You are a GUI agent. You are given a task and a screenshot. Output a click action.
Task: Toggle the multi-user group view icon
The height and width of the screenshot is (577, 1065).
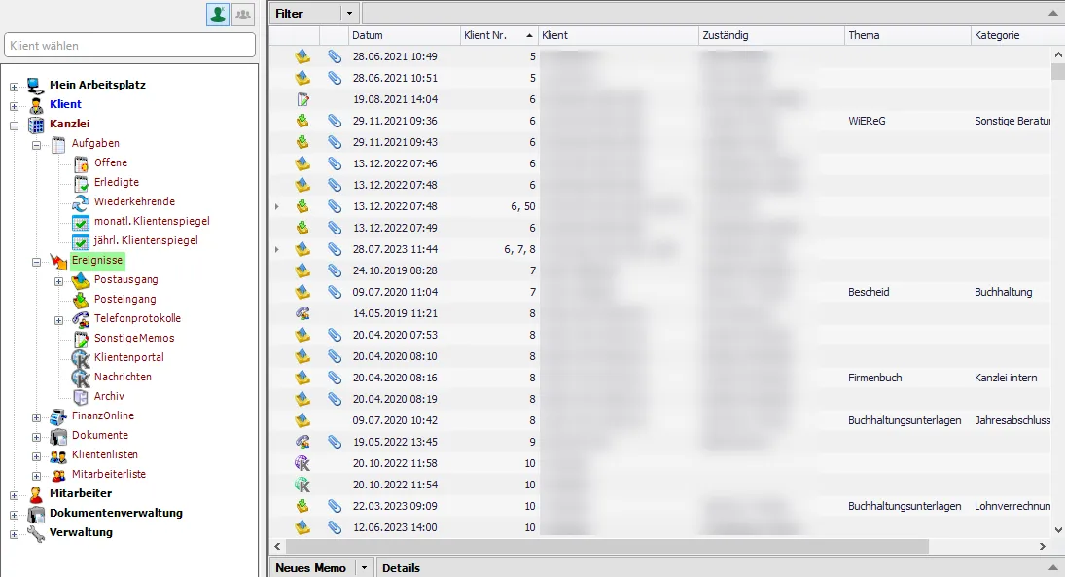click(x=242, y=15)
